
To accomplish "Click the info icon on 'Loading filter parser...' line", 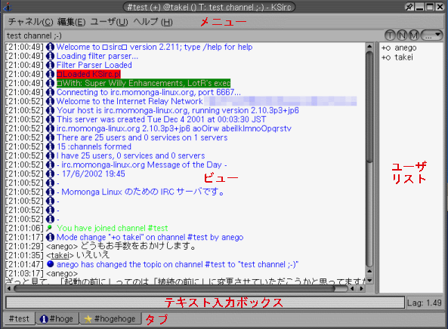I will [x=50, y=56].
